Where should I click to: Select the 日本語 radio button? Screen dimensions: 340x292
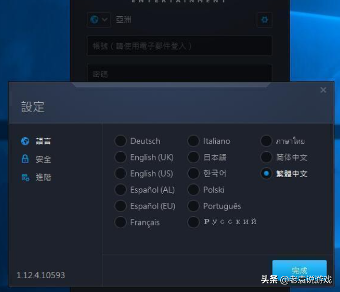193,157
